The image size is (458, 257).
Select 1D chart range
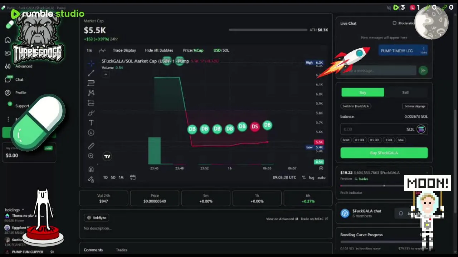106,177
